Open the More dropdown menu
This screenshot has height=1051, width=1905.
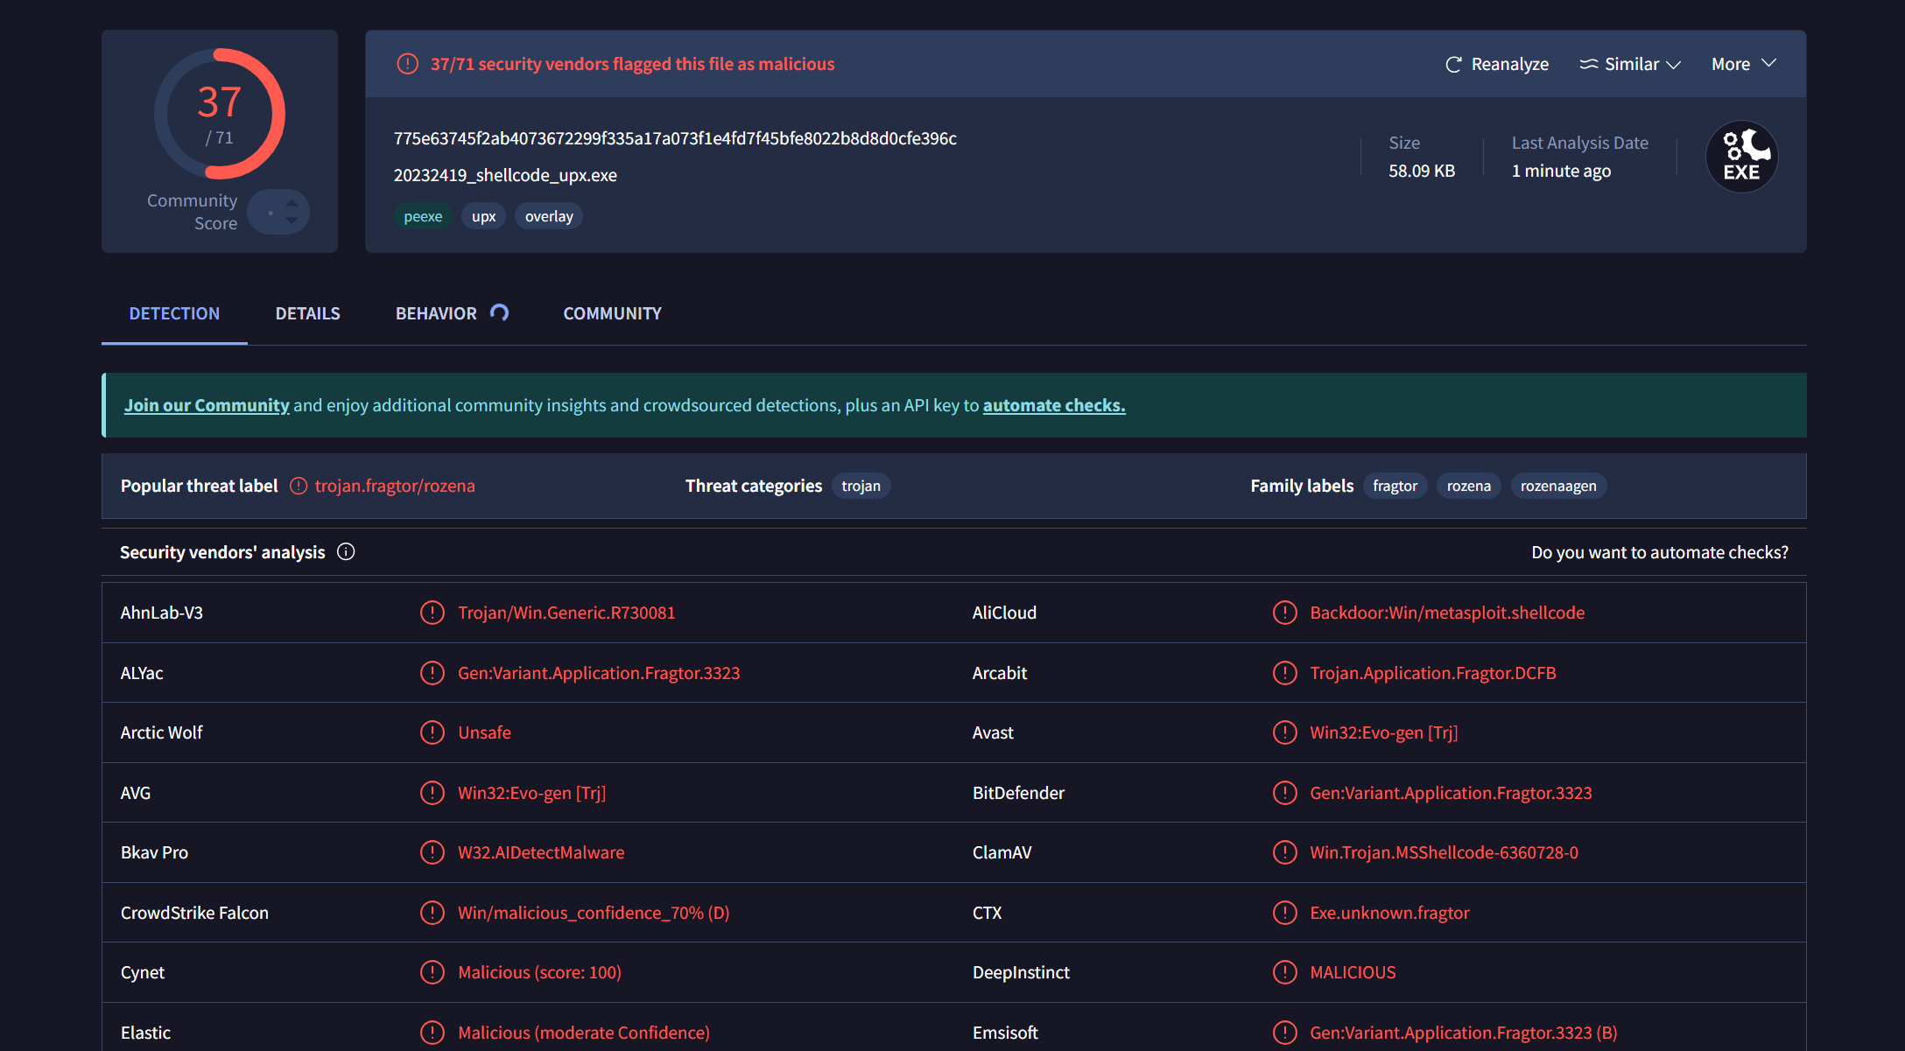tap(1743, 65)
